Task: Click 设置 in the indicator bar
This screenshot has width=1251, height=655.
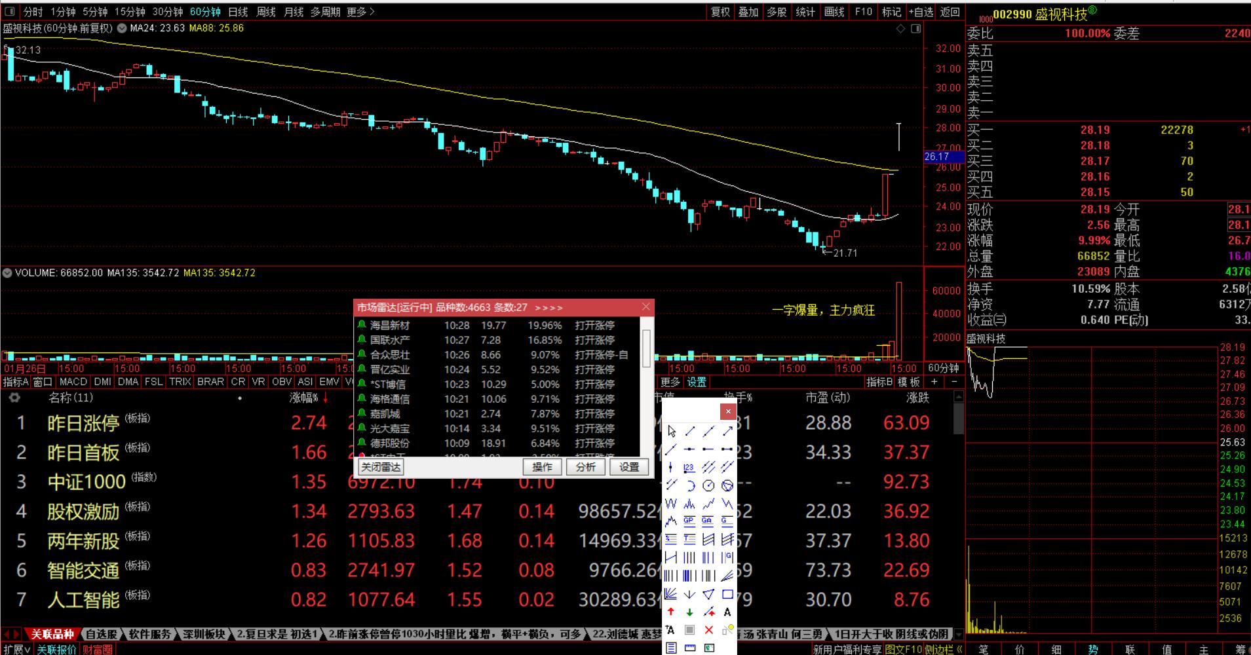Action: [697, 382]
